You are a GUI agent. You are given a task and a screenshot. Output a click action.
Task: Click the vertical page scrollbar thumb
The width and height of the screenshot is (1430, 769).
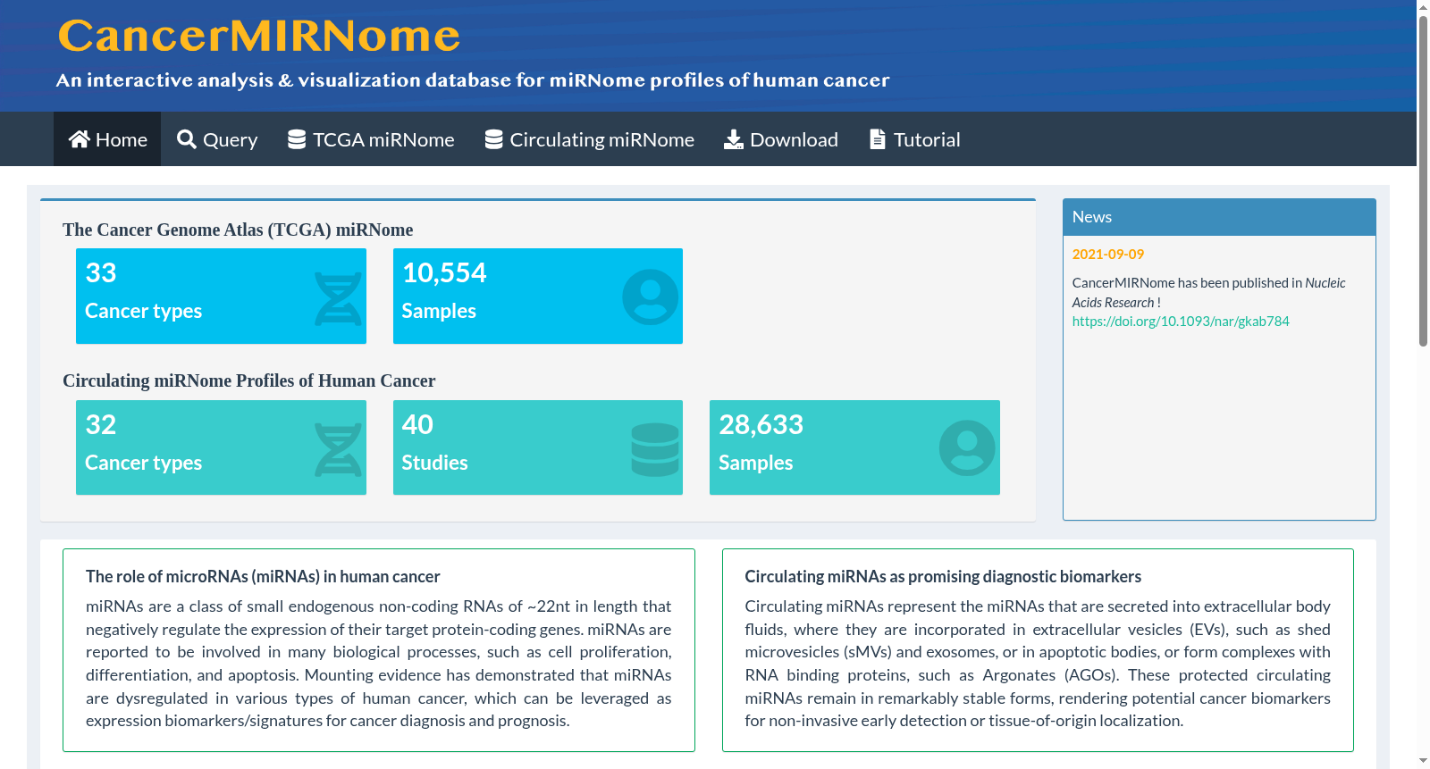click(1423, 180)
